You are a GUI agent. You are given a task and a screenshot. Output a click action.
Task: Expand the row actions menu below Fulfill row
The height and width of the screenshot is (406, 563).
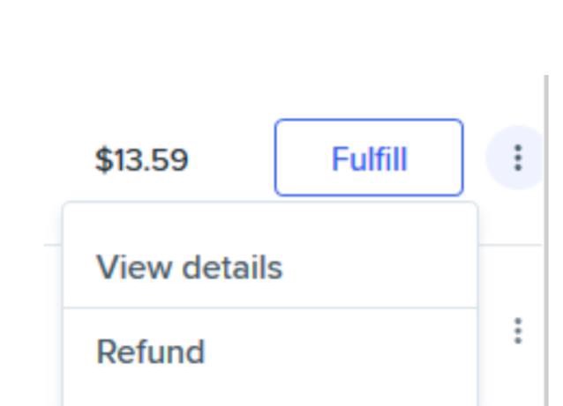coord(518,331)
